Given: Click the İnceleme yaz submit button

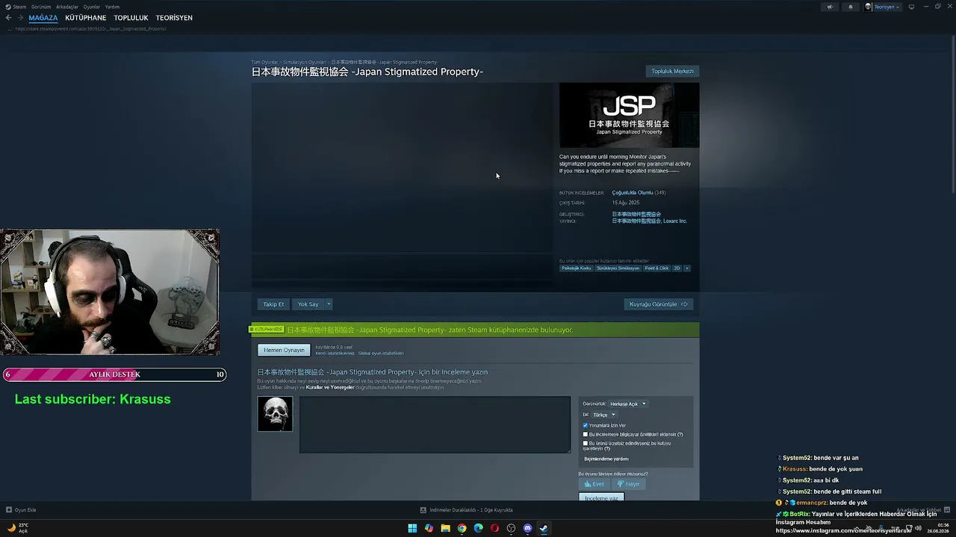Looking at the screenshot, I should tap(601, 497).
